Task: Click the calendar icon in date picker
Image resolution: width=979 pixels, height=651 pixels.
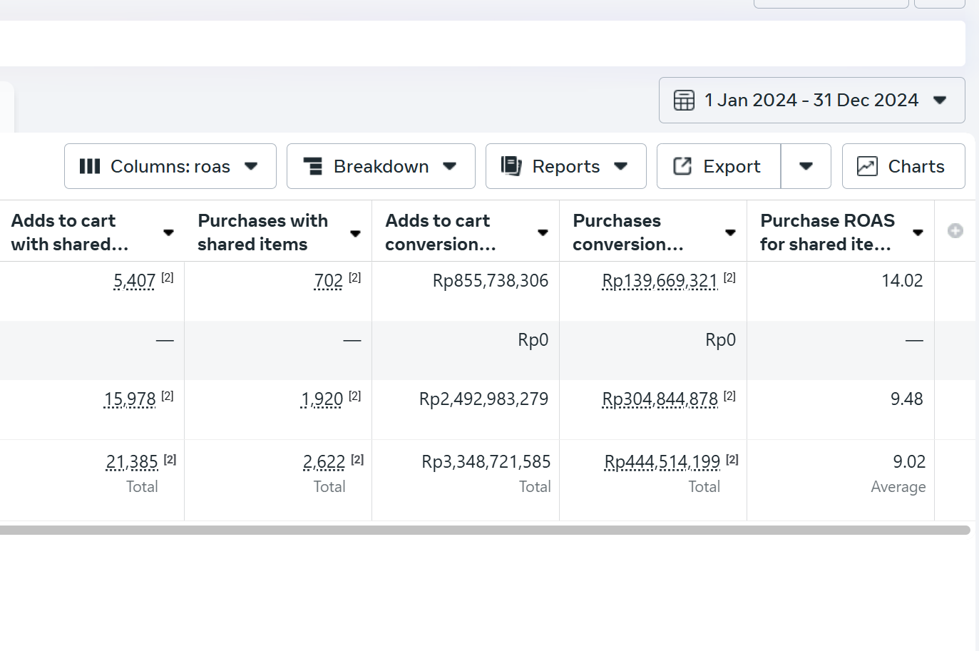Action: tap(684, 101)
